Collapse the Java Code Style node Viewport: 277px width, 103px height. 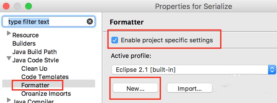pos(9,58)
